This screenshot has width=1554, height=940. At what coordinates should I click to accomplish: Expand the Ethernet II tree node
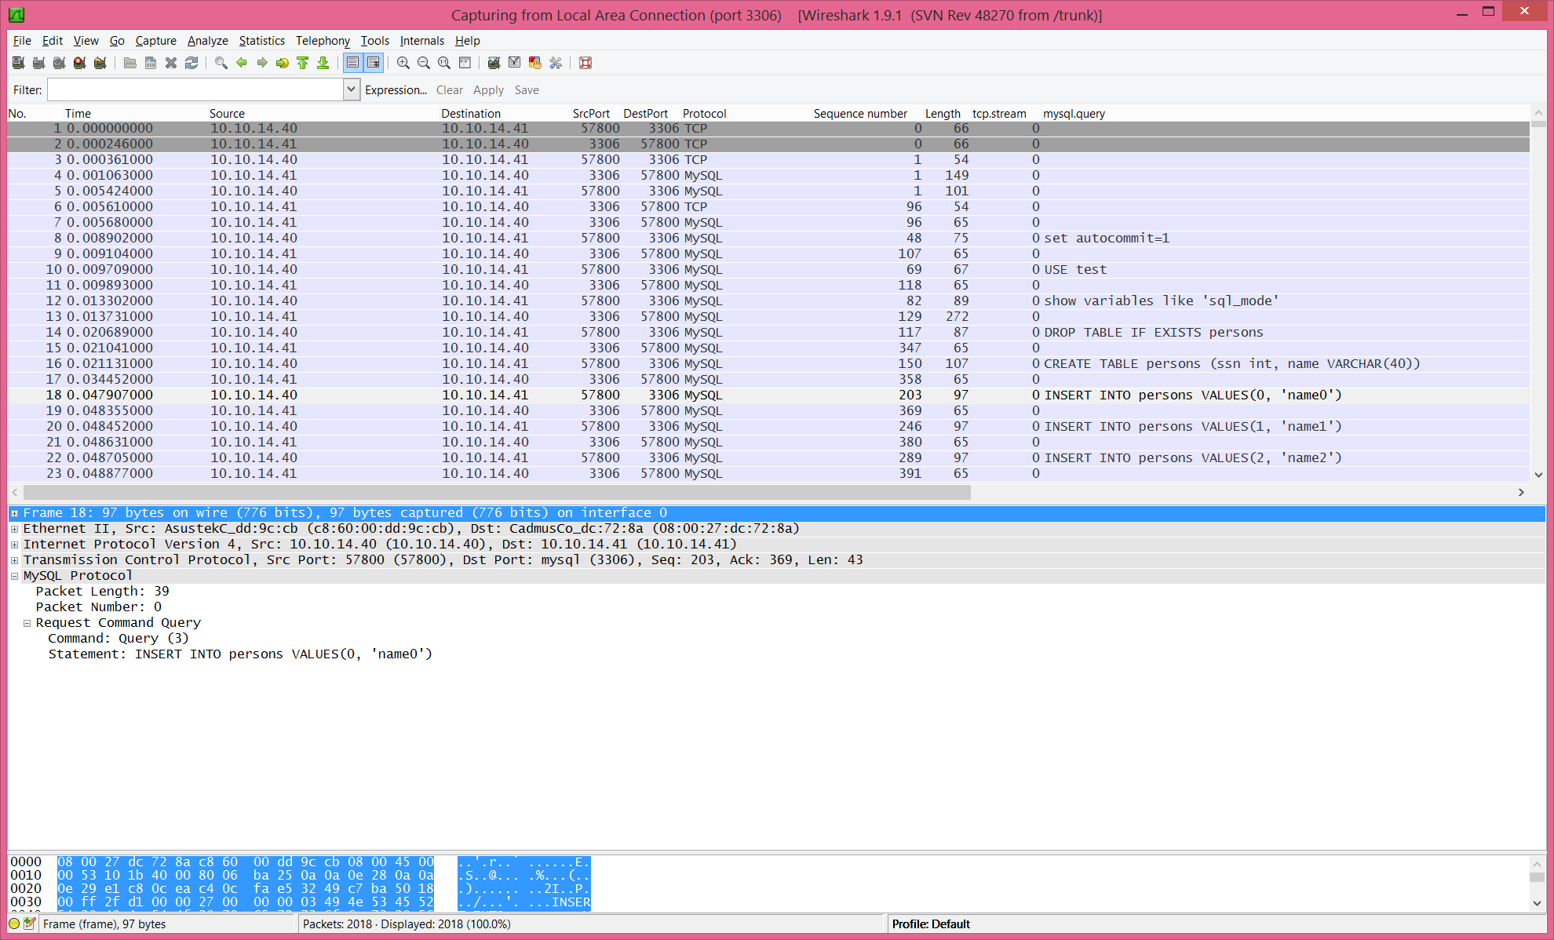click(14, 529)
